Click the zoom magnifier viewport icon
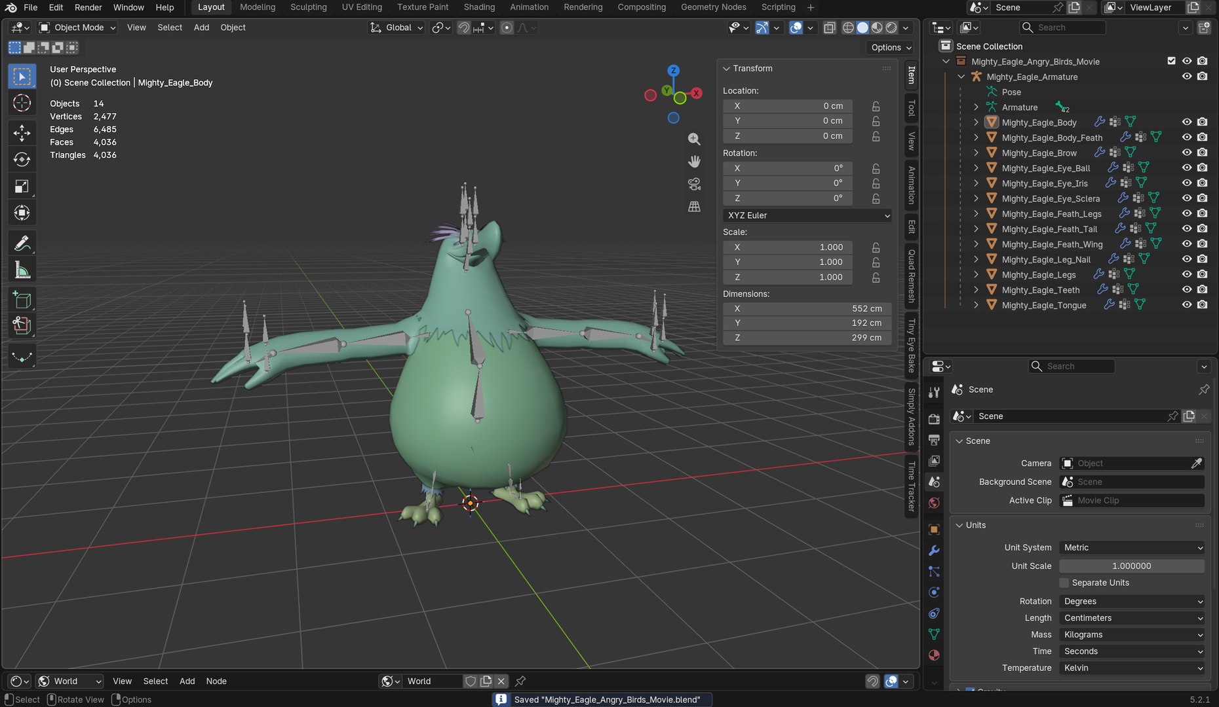Image resolution: width=1219 pixels, height=707 pixels. click(x=694, y=139)
